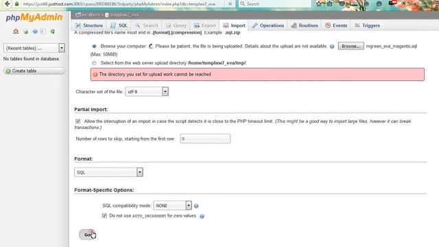Image resolution: width=439 pixels, height=247 pixels.
Task: Click 'No tables found in database' text
Action: pos(32,59)
